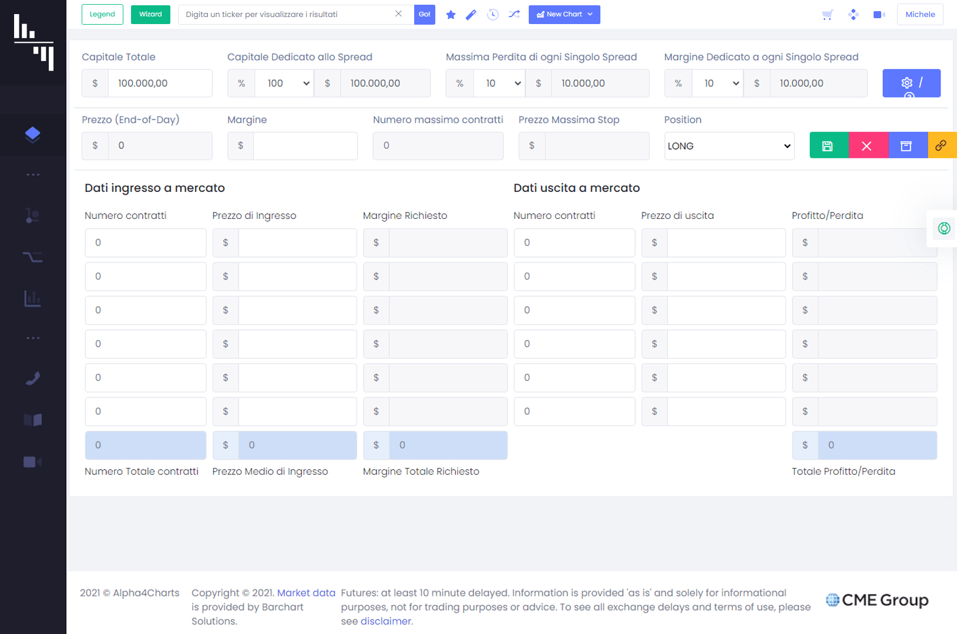Open Capitale Dedicato allo Spread percent dropdown

pyautogui.click(x=284, y=83)
